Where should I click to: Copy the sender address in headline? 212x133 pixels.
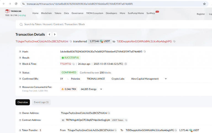71,41
